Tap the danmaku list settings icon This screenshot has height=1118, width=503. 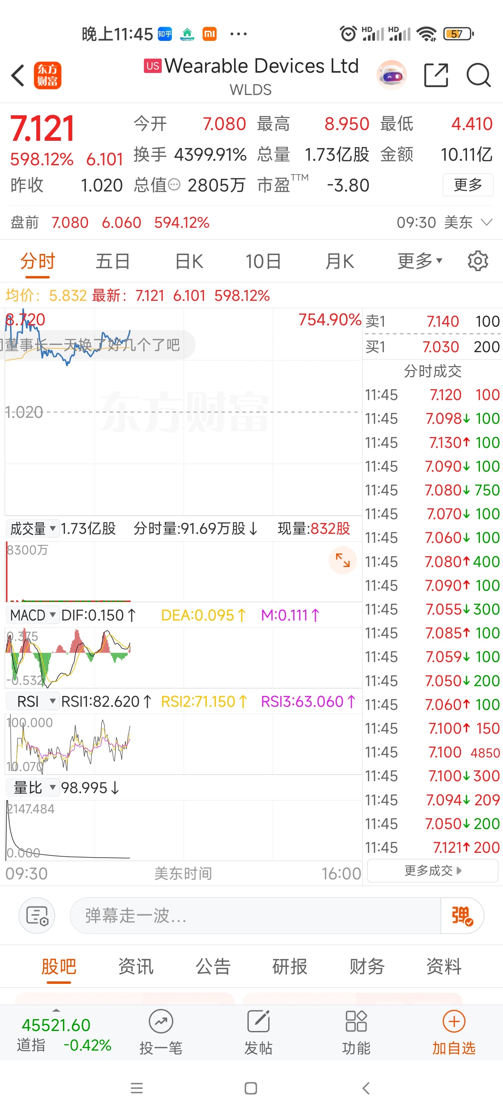coord(37,915)
